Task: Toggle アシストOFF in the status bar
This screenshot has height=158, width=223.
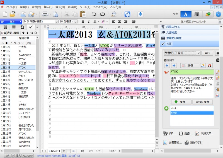Action: (x=28, y=156)
